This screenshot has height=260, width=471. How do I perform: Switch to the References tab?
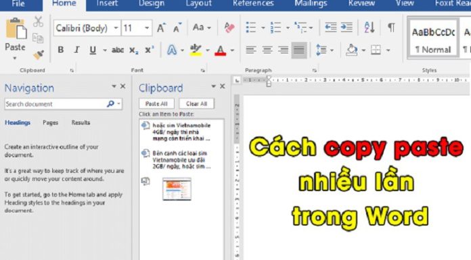(253, 4)
